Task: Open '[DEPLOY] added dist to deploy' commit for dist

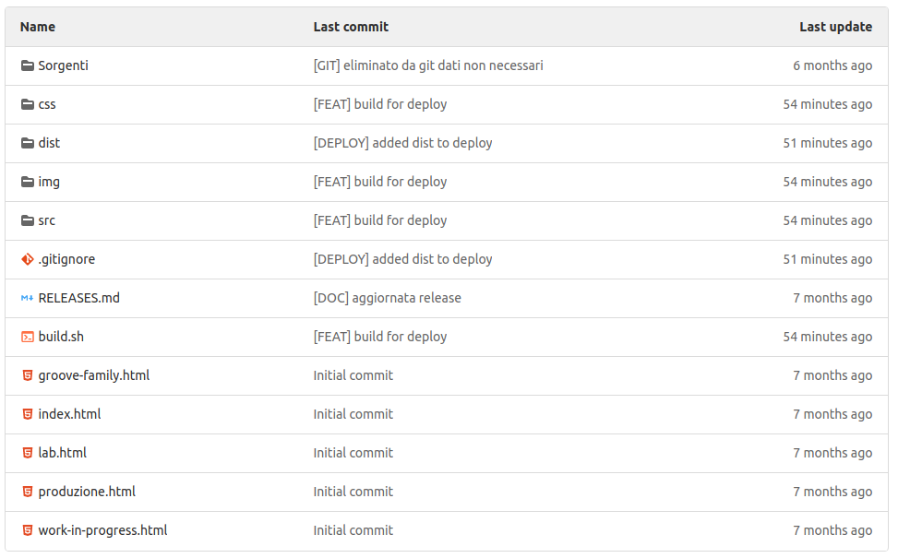Action: click(x=402, y=143)
